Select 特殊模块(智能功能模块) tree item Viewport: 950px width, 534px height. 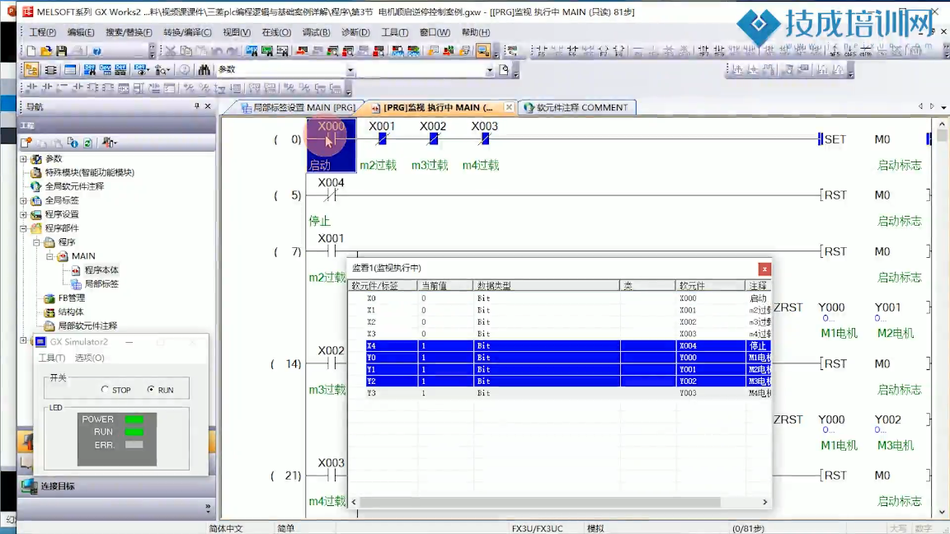[90, 172]
